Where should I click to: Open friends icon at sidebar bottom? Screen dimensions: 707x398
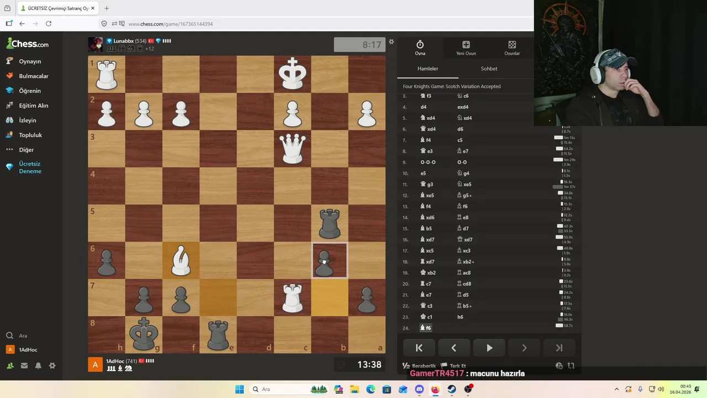pyautogui.click(x=10, y=365)
